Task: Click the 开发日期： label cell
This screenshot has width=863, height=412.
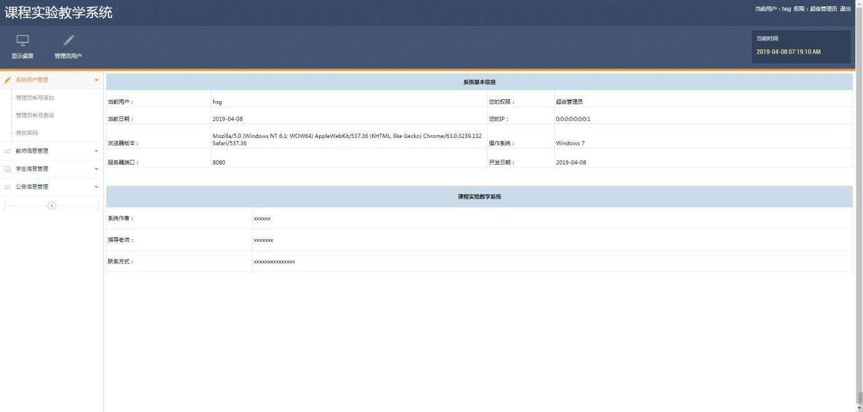Action: click(521, 158)
